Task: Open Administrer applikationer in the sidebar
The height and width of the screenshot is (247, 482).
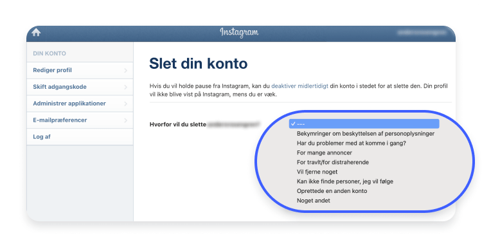Action: click(x=80, y=104)
